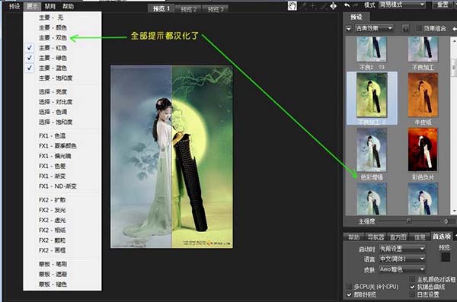The image size is (457, 302).
Task: Select the 预设 panel tab
Action: pos(356,17)
